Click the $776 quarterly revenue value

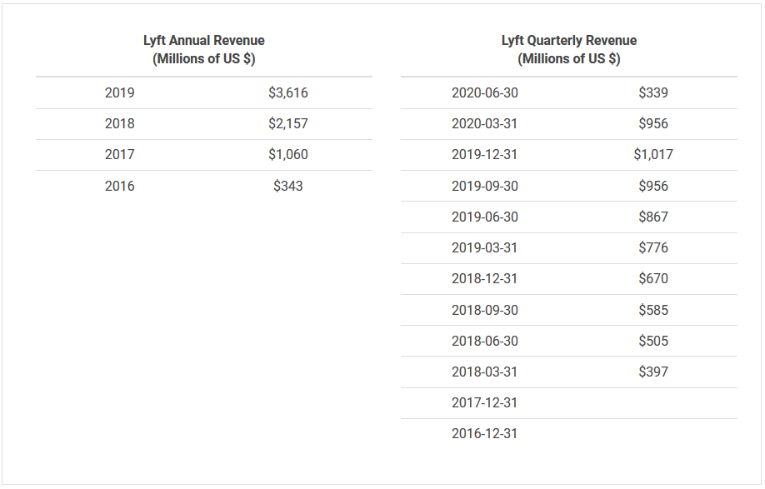point(652,247)
